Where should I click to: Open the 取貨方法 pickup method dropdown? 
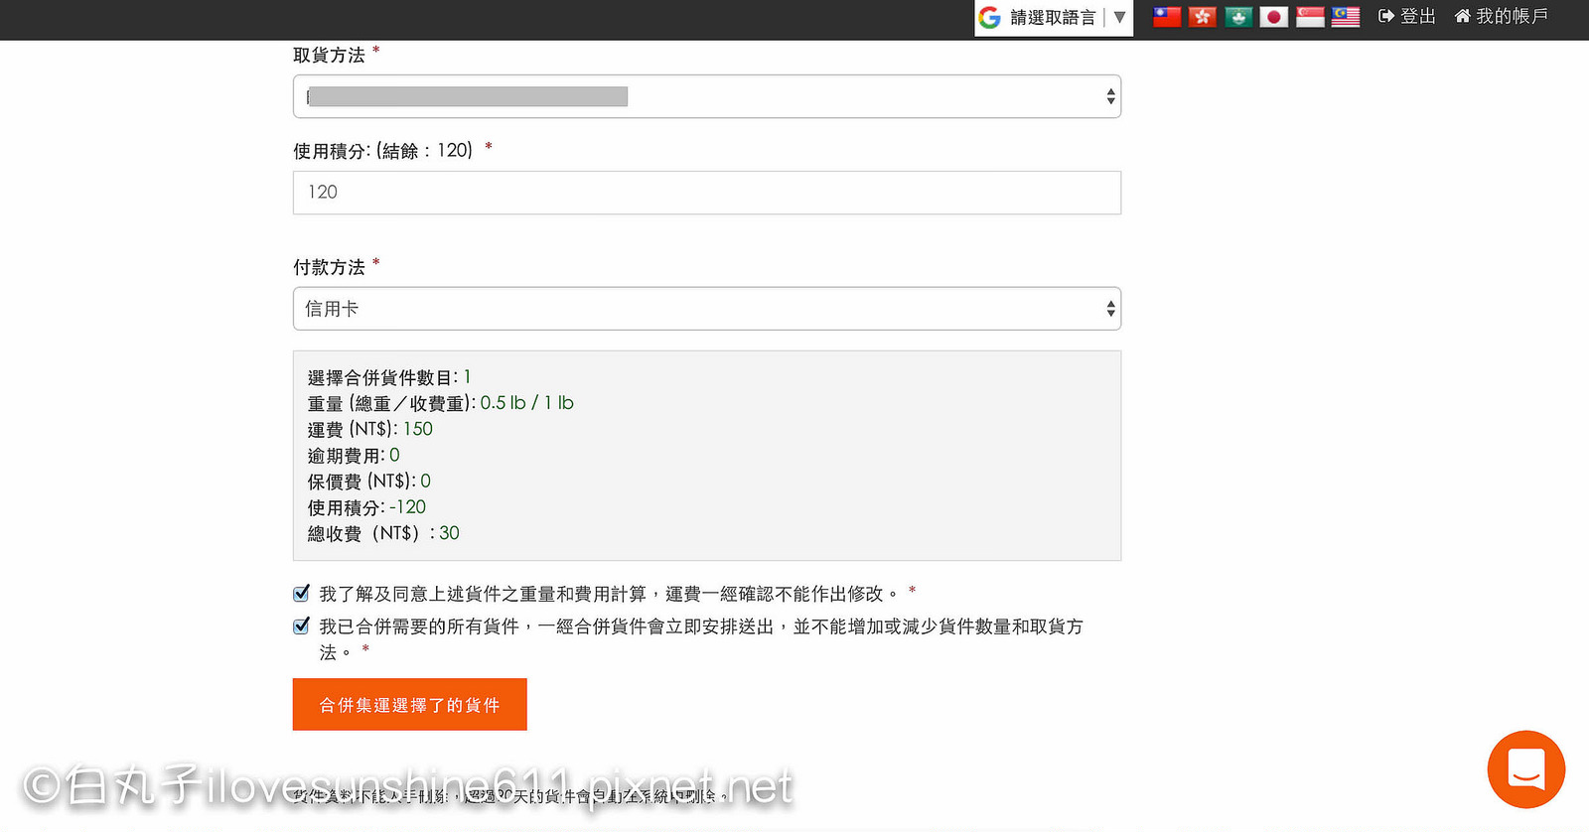(706, 96)
